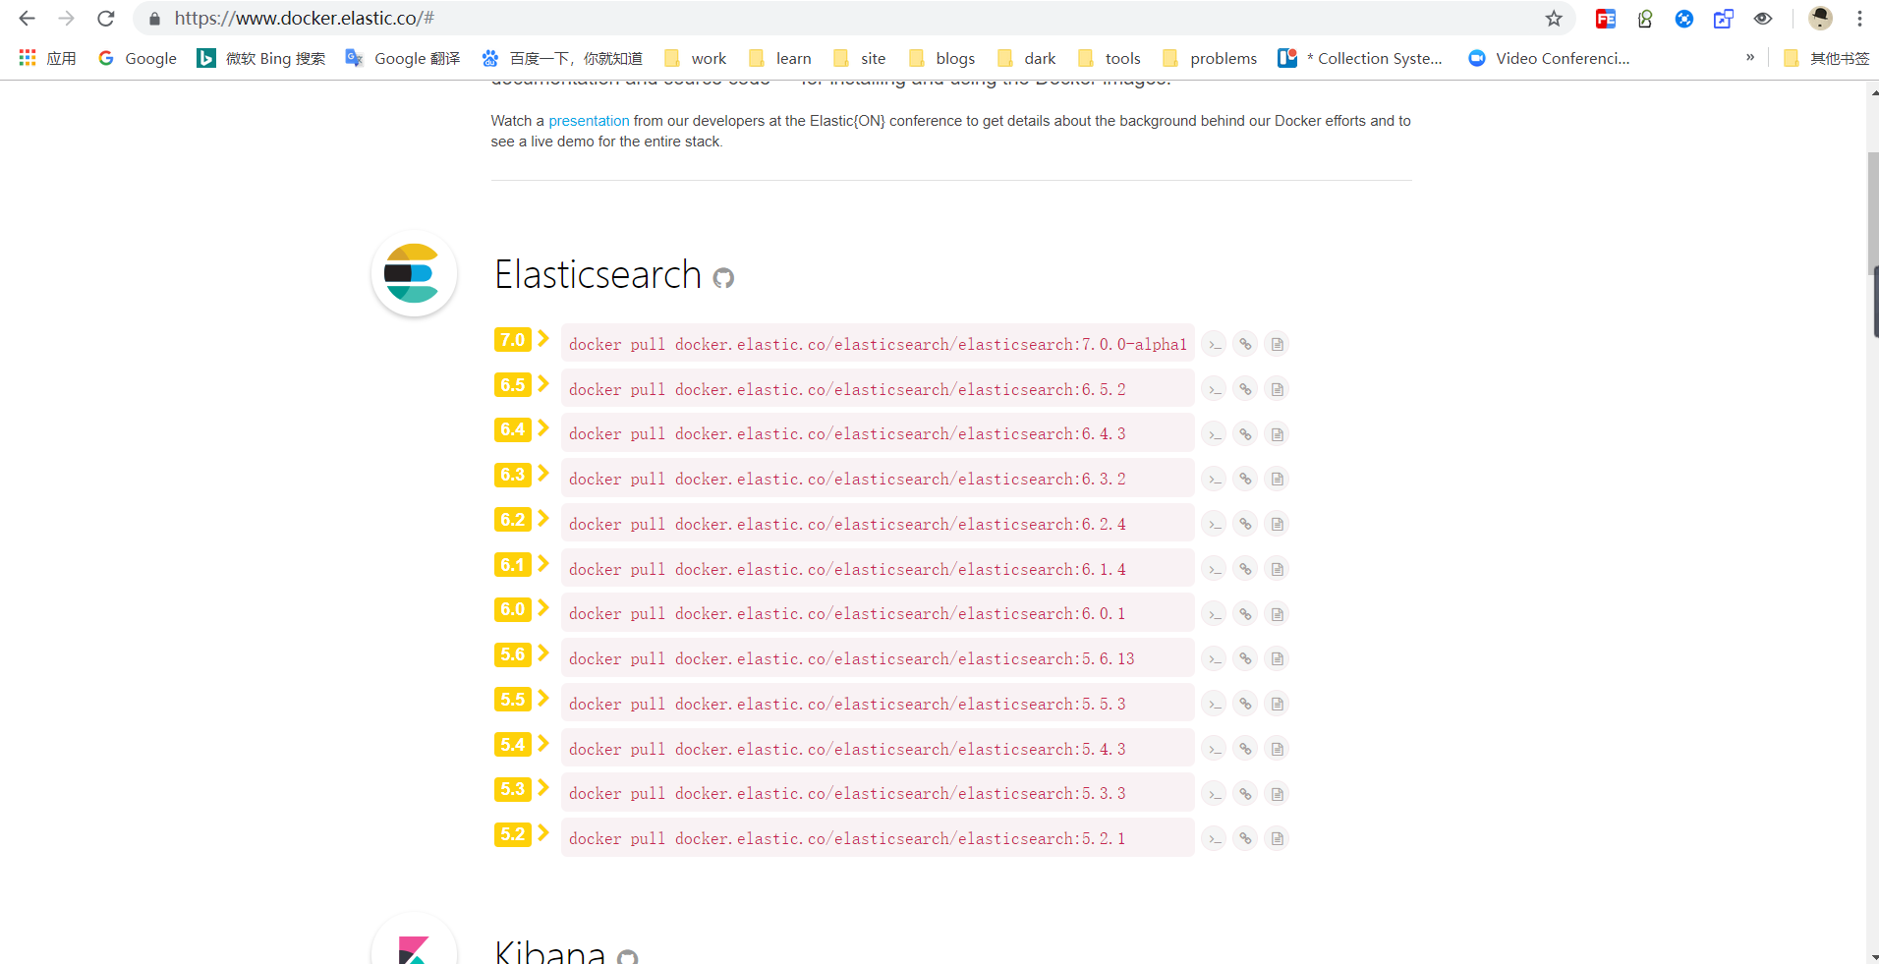
Task: Open the 应用 apps shortcut in bookmarks bar
Action: click(x=47, y=58)
